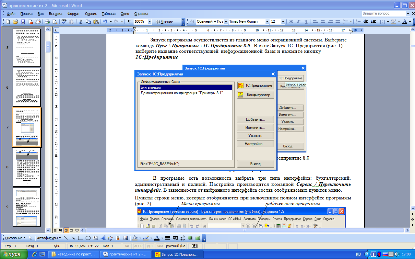
Task: Choose dash style on the Drawing toolbar
Action: coord(175,238)
